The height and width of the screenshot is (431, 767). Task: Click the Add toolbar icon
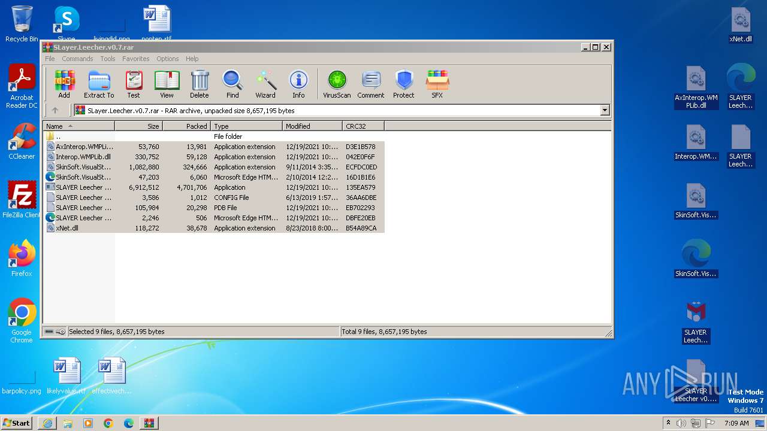(64, 84)
